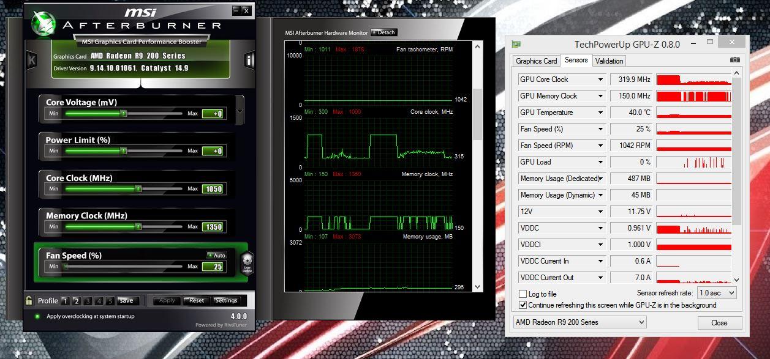
Task: Click the 40.0 °C temperature value
Action: 632,113
